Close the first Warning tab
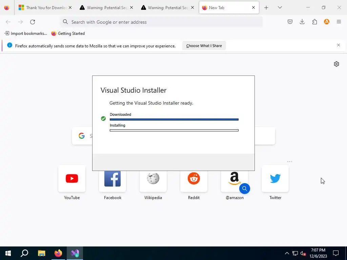Image resolution: width=347 pixels, height=260 pixels. coord(131,7)
